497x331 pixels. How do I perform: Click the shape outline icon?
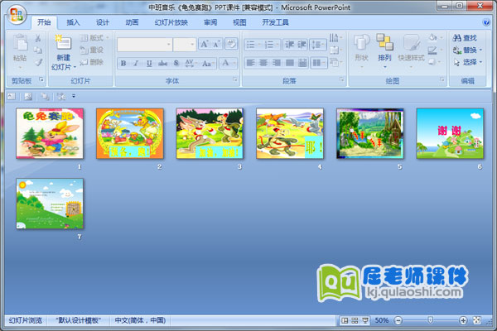pos(434,50)
